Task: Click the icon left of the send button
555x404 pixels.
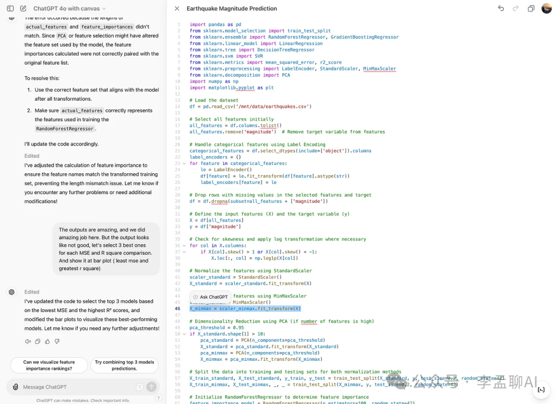Action: pos(140,387)
